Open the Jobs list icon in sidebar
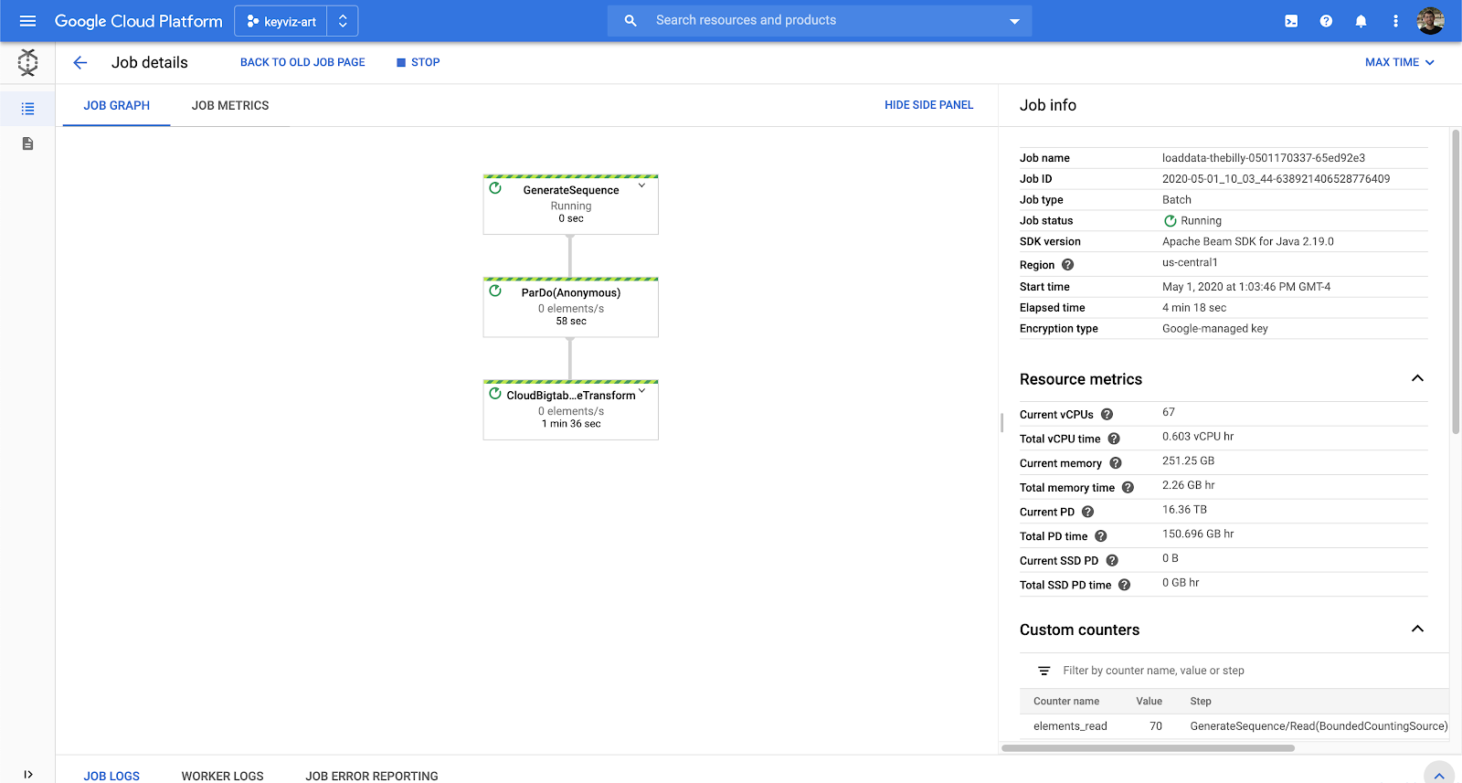The image size is (1462, 783). (x=27, y=109)
